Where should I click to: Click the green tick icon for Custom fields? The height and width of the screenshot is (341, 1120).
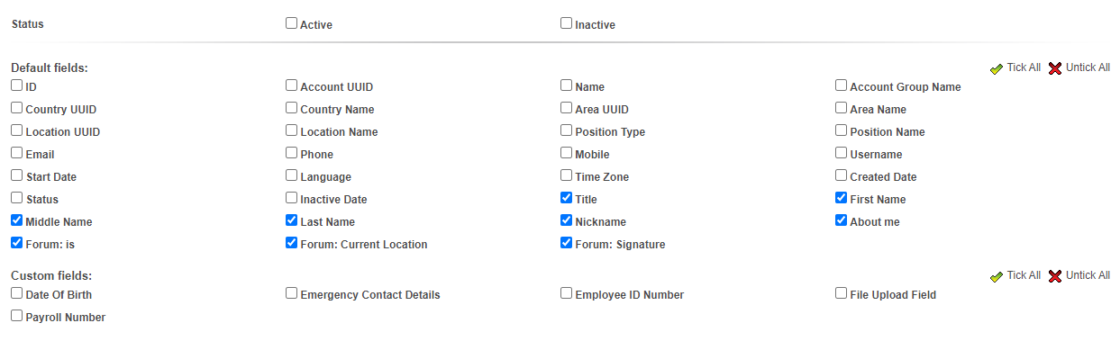point(996,276)
